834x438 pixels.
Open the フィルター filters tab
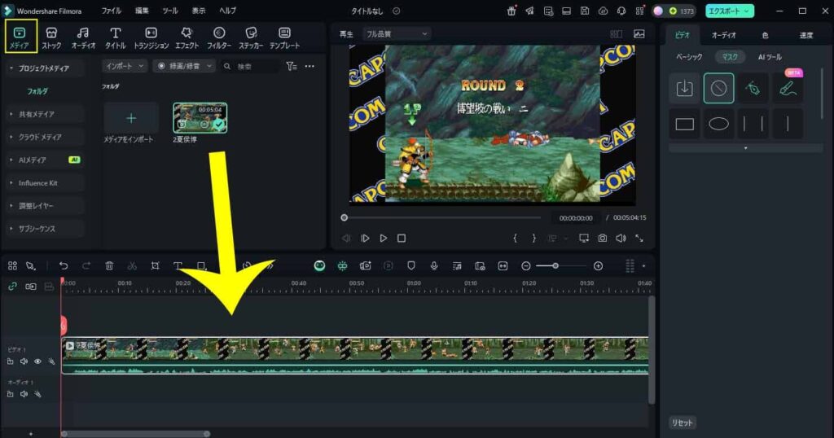pos(218,38)
